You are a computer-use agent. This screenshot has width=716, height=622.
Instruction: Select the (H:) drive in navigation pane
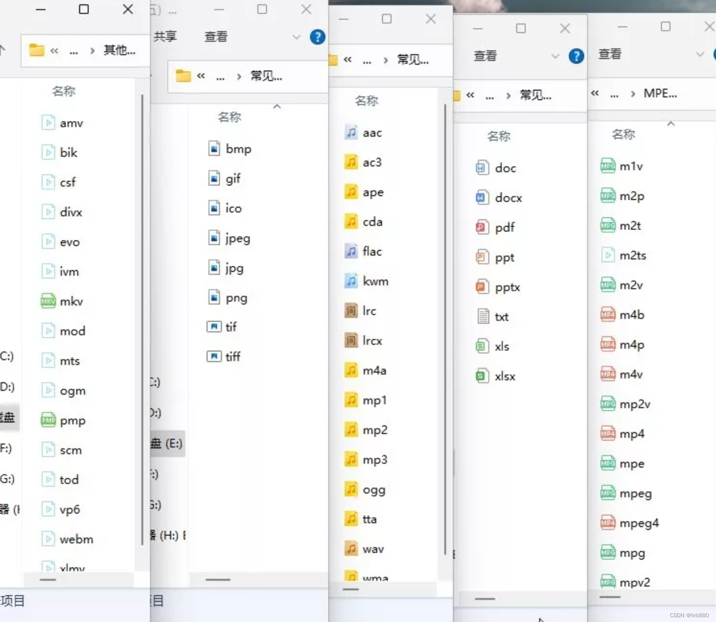click(x=167, y=535)
